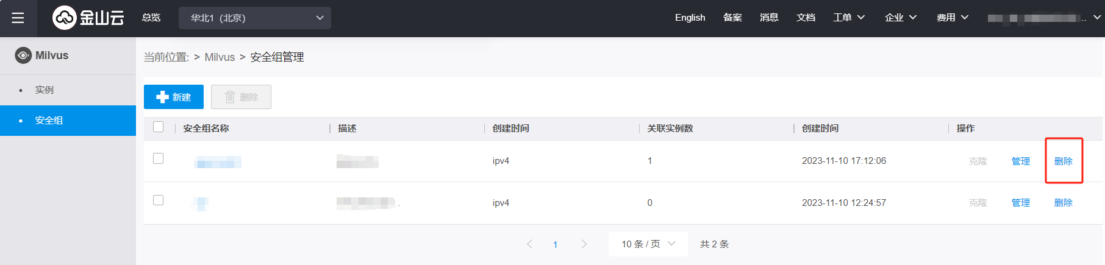Click 删除 link for the second security group

point(1063,203)
